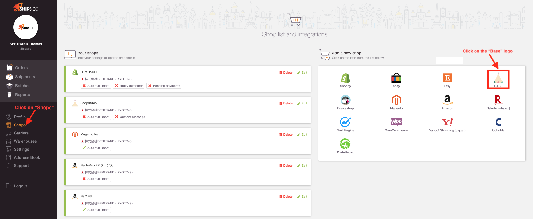Edit the Shop&Ship shop
The image size is (533, 219).
(302, 103)
